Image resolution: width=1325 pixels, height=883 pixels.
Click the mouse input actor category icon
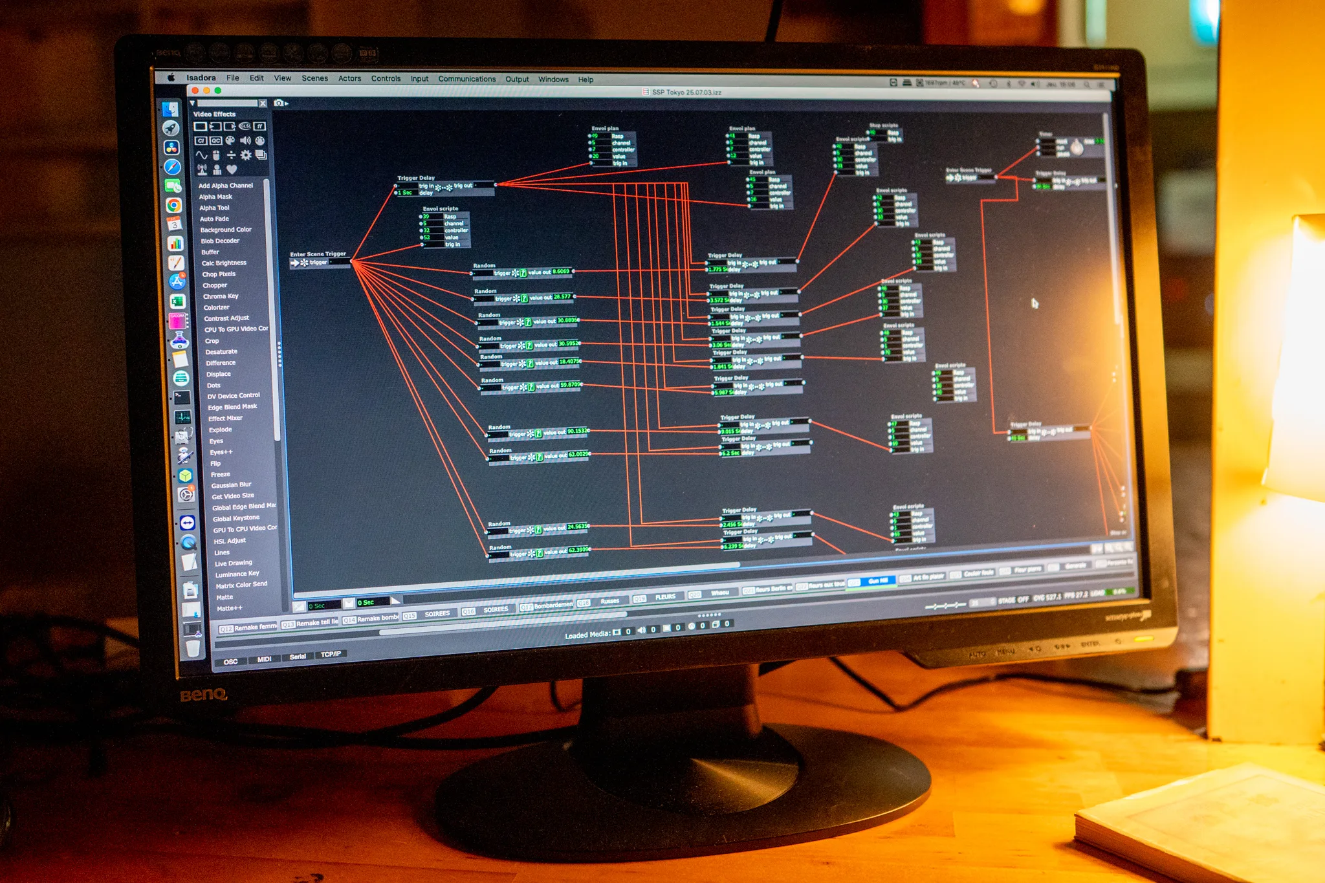(216, 155)
